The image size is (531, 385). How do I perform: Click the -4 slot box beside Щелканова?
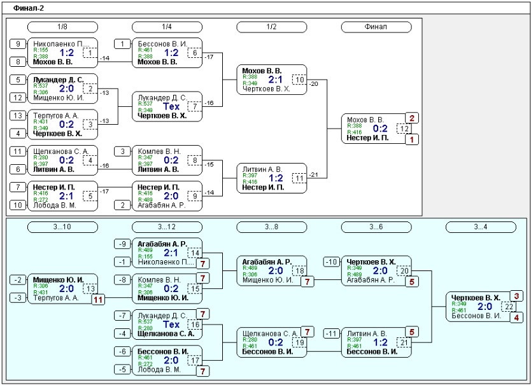pyautogui.click(x=123, y=333)
